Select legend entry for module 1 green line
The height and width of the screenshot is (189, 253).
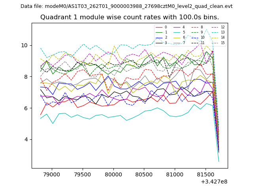tap(159, 32)
